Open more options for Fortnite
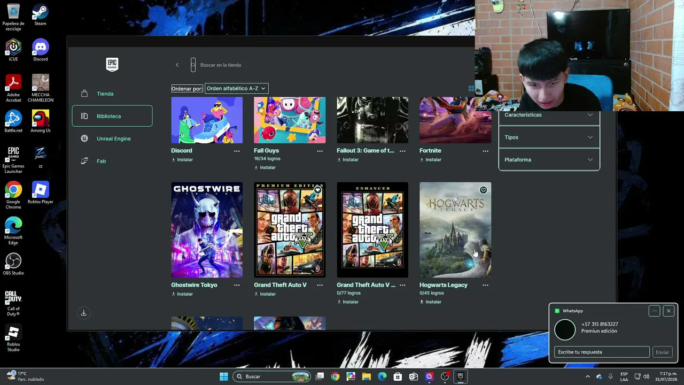 pos(485,151)
